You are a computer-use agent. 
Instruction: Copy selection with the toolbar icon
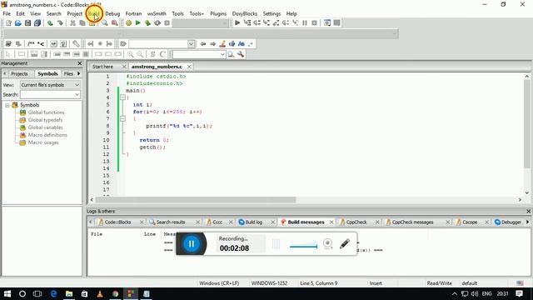[x=82, y=22]
